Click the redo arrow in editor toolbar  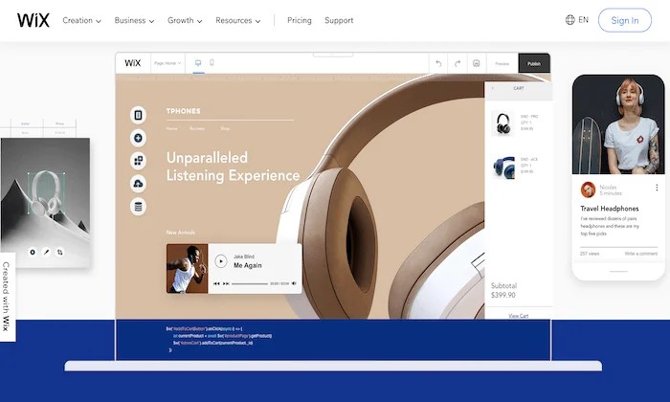[458, 63]
